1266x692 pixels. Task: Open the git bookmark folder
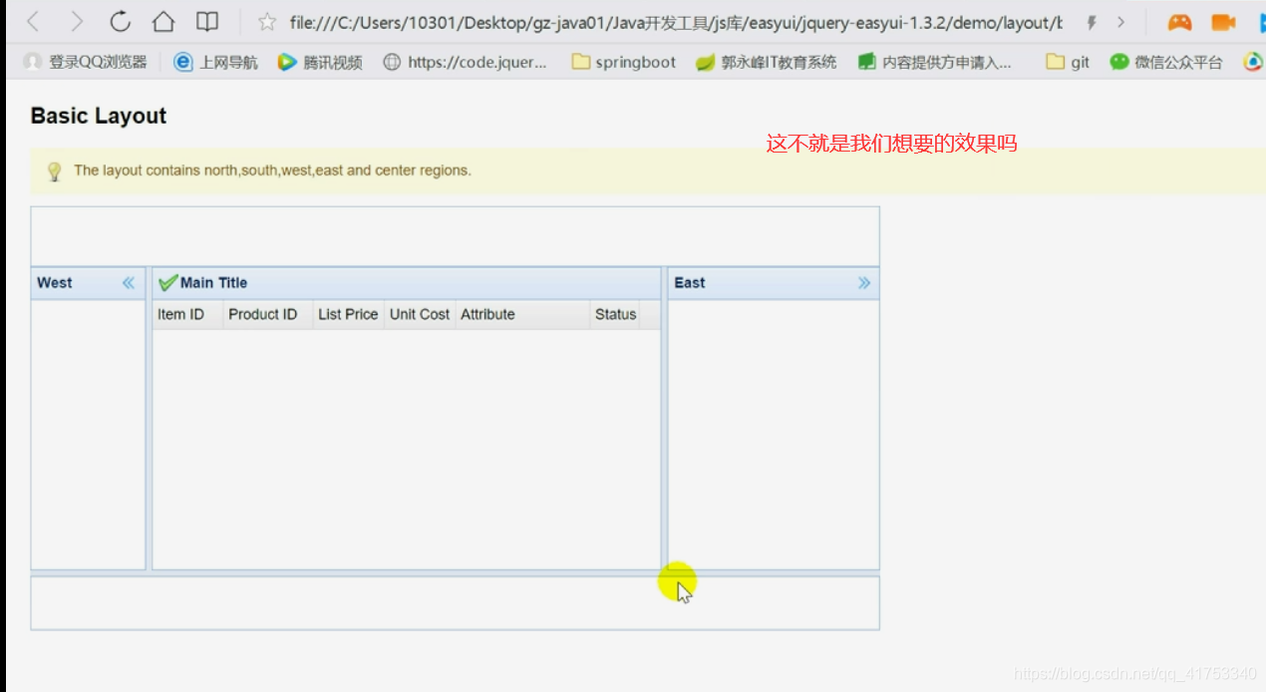pos(1068,62)
